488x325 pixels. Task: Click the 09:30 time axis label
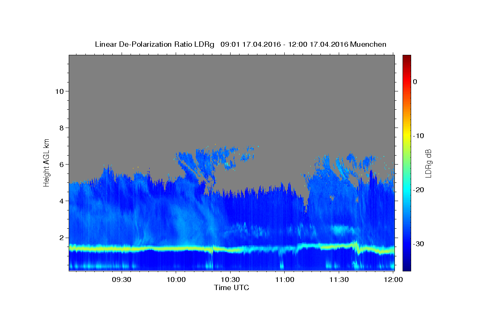pyautogui.click(x=122, y=280)
